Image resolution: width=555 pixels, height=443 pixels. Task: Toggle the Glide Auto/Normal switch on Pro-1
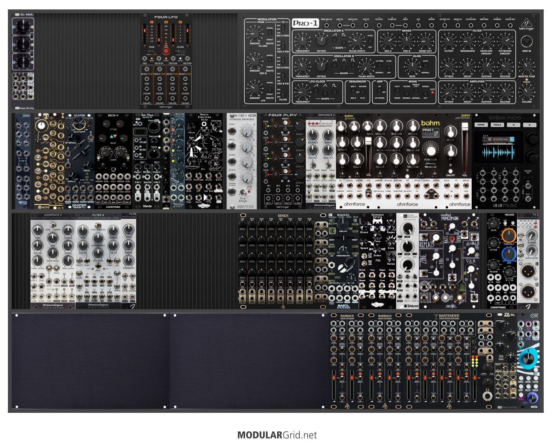tap(425, 67)
